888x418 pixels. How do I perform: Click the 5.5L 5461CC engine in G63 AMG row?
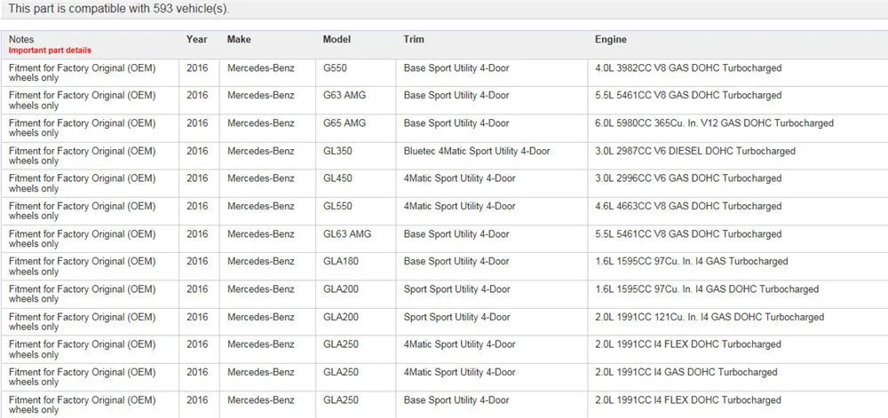688,95
